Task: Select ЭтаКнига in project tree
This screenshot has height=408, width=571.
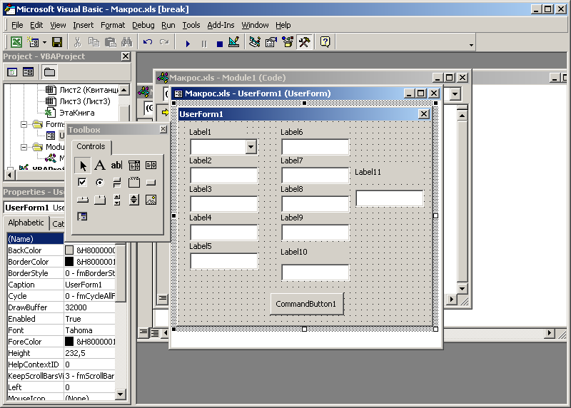Action: point(77,113)
